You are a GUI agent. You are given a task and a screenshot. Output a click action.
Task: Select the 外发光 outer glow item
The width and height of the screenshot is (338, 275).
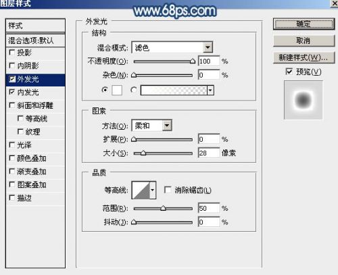[x=36, y=79]
